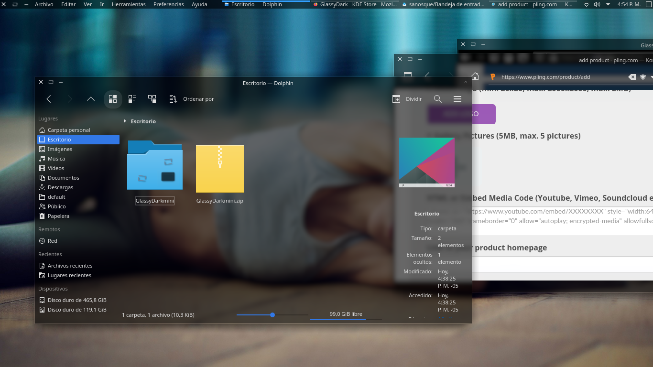Switch to add product pling.com task
The height and width of the screenshot is (367, 653).
point(533,4)
